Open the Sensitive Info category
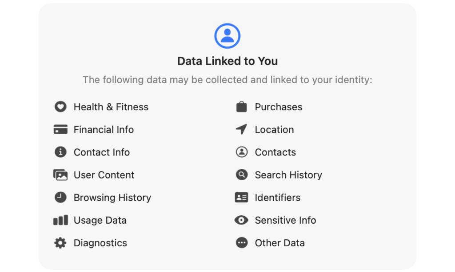 coord(285,220)
